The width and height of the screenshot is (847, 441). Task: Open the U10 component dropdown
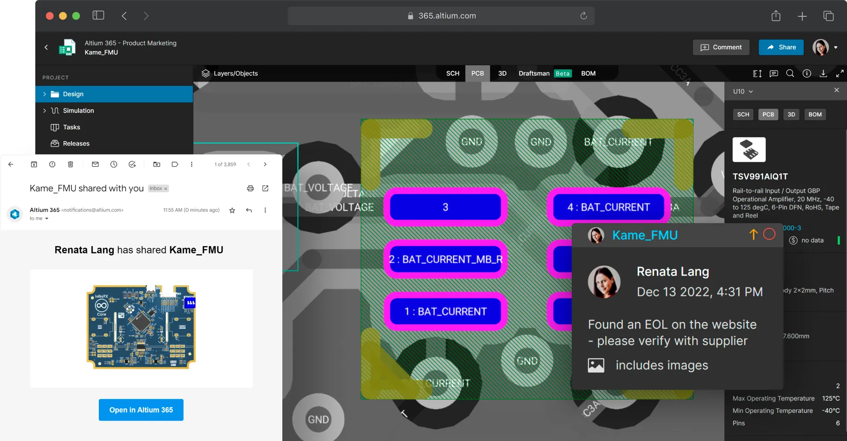742,91
